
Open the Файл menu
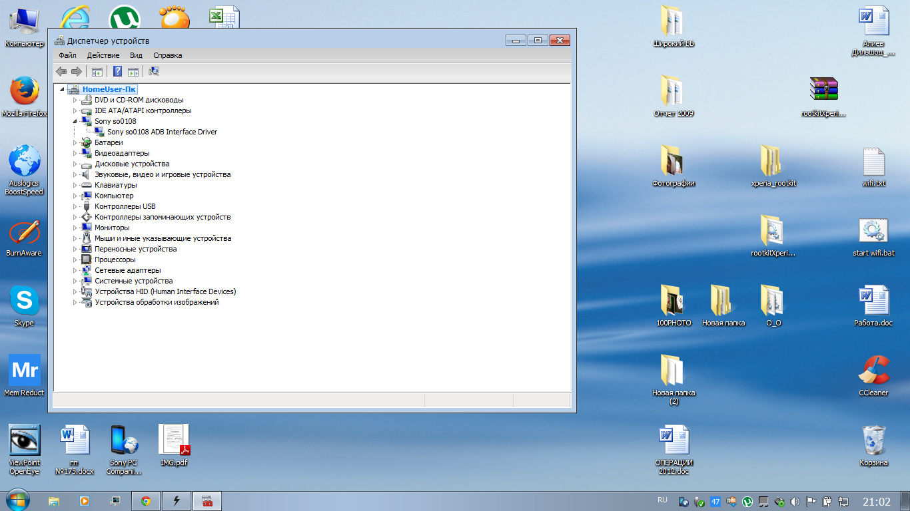point(67,55)
